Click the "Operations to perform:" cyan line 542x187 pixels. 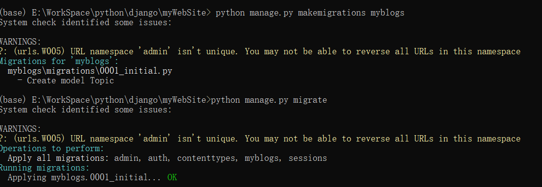pyautogui.click(x=52, y=149)
